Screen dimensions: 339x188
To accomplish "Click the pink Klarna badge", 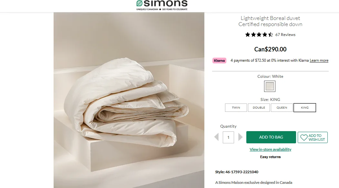I will (220, 60).
